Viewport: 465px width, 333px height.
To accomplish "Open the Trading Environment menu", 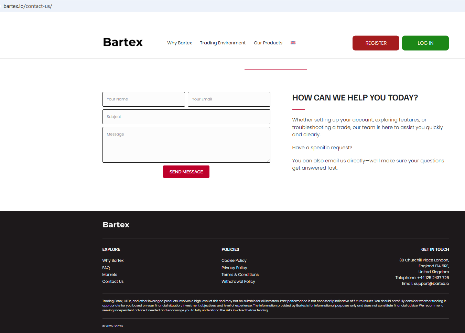I will pos(223,43).
